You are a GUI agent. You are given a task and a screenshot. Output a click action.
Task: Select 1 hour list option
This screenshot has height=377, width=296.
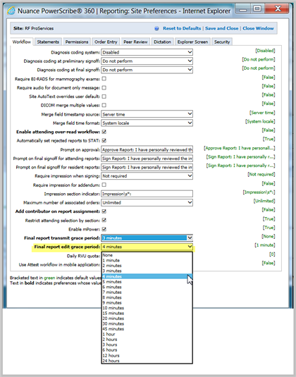pos(147,334)
